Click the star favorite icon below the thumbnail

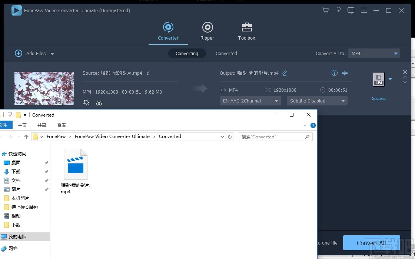pos(86,102)
